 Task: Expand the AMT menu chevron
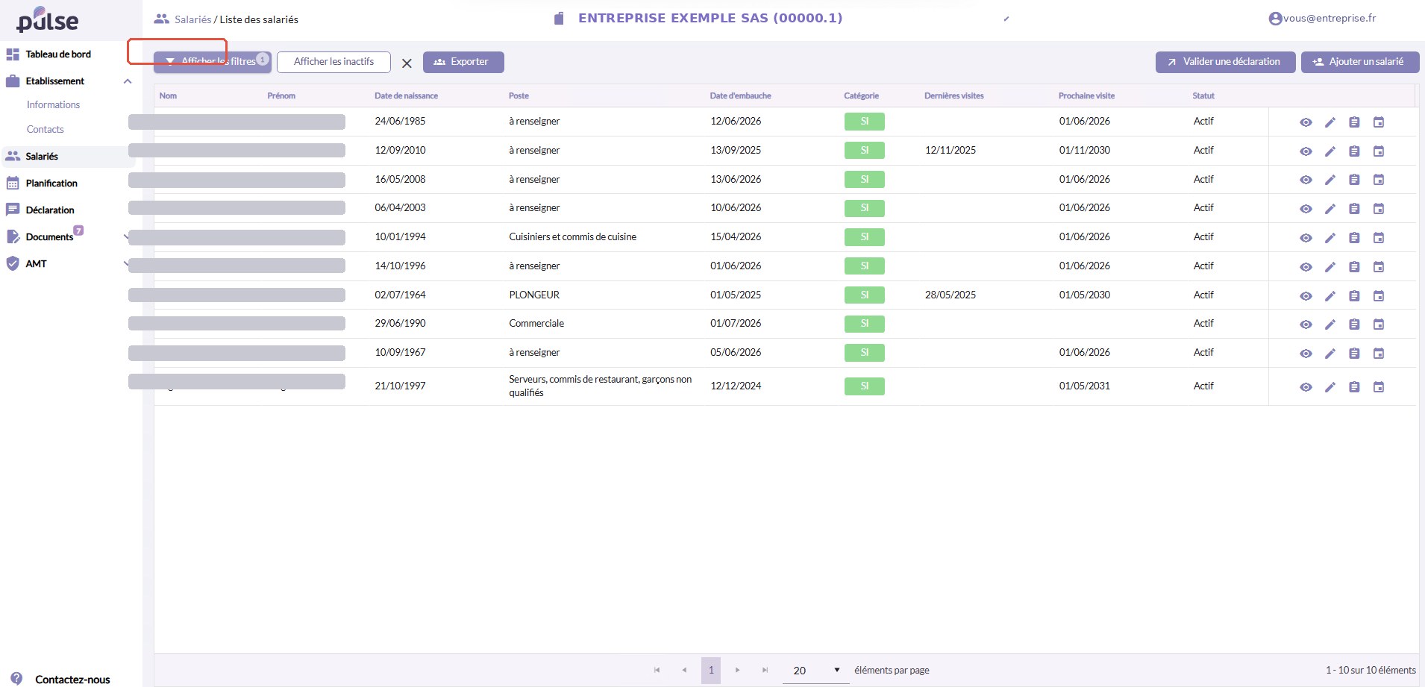(125, 263)
